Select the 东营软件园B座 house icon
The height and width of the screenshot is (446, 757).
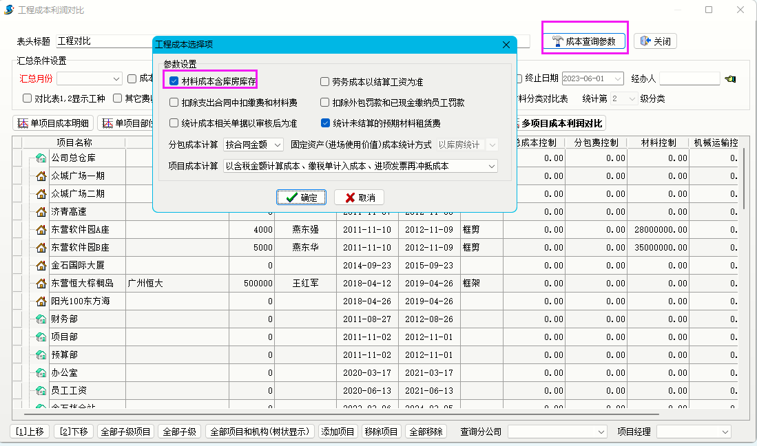(x=41, y=247)
